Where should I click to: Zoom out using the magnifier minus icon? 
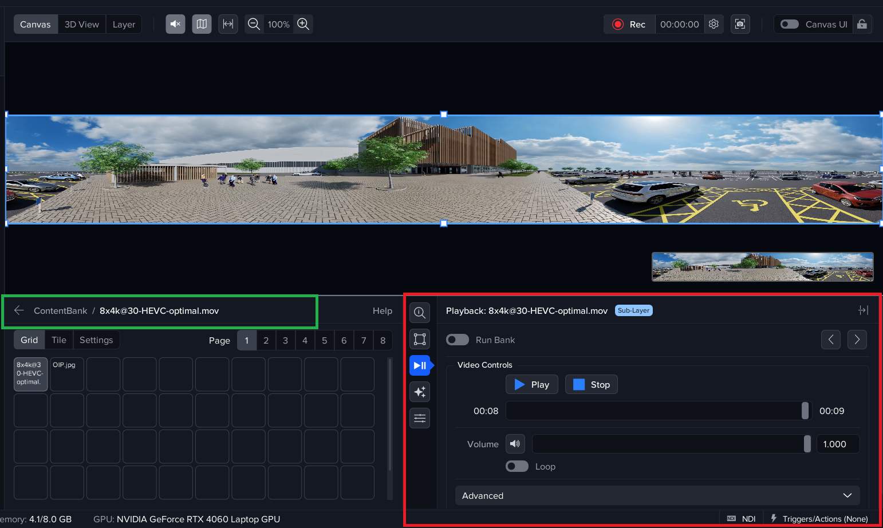tap(254, 24)
